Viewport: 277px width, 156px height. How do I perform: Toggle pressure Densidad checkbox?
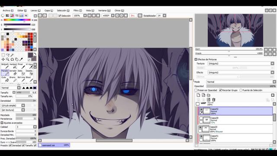point(10,146)
